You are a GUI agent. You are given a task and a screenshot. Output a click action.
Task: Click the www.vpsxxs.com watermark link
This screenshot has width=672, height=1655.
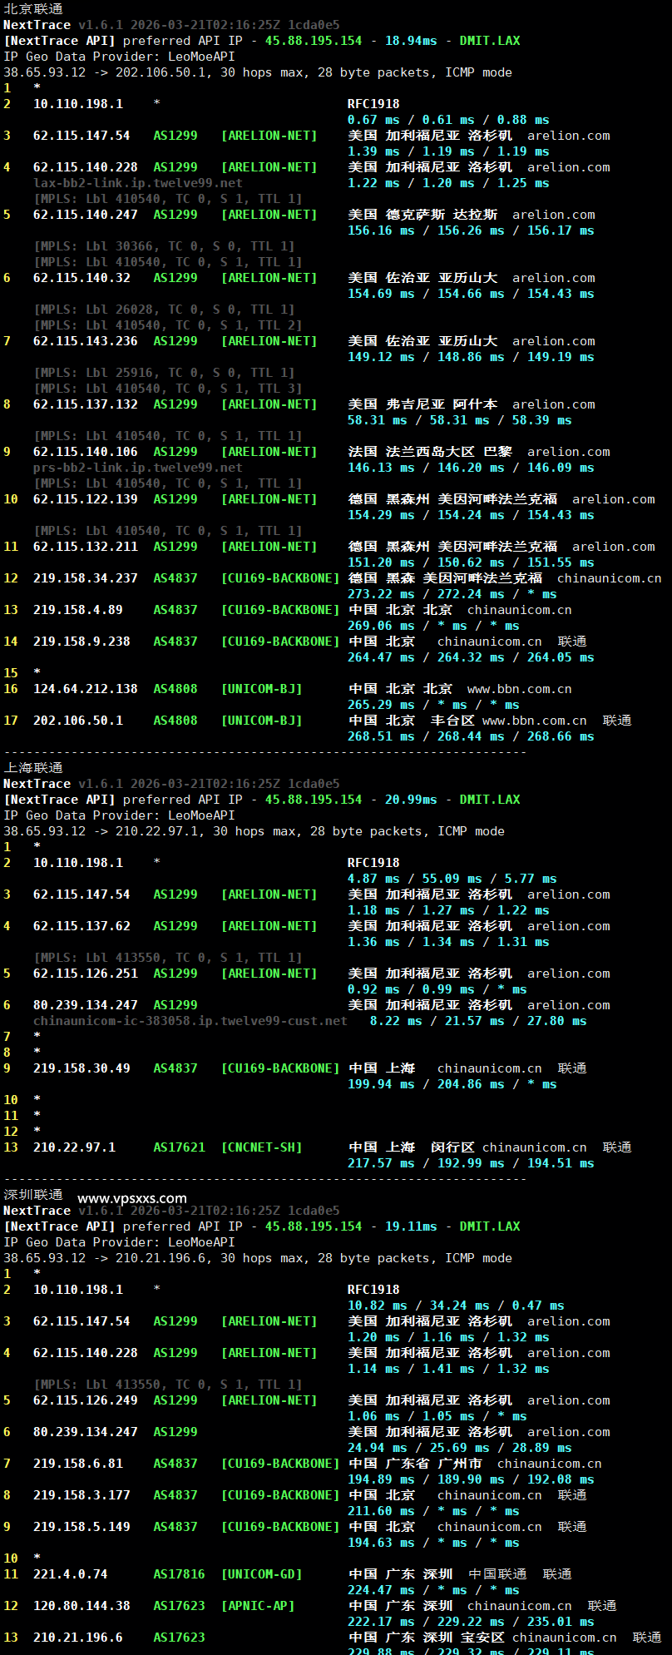click(131, 1198)
